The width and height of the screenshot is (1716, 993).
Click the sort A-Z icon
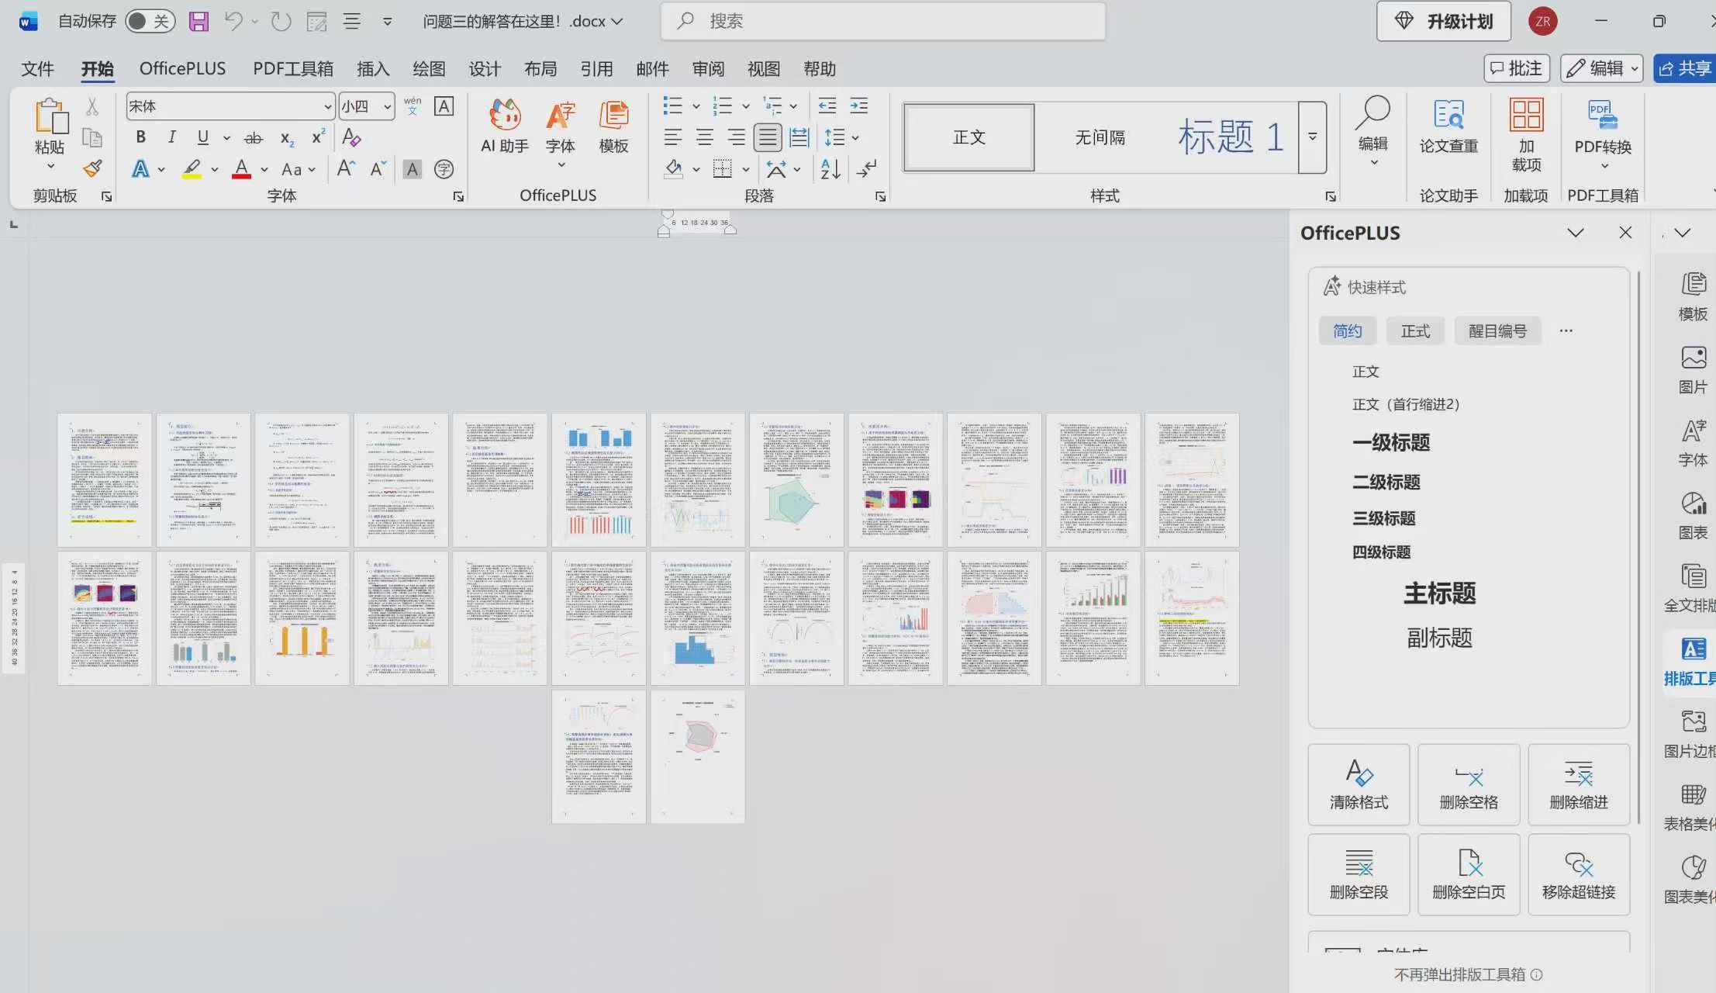click(830, 168)
